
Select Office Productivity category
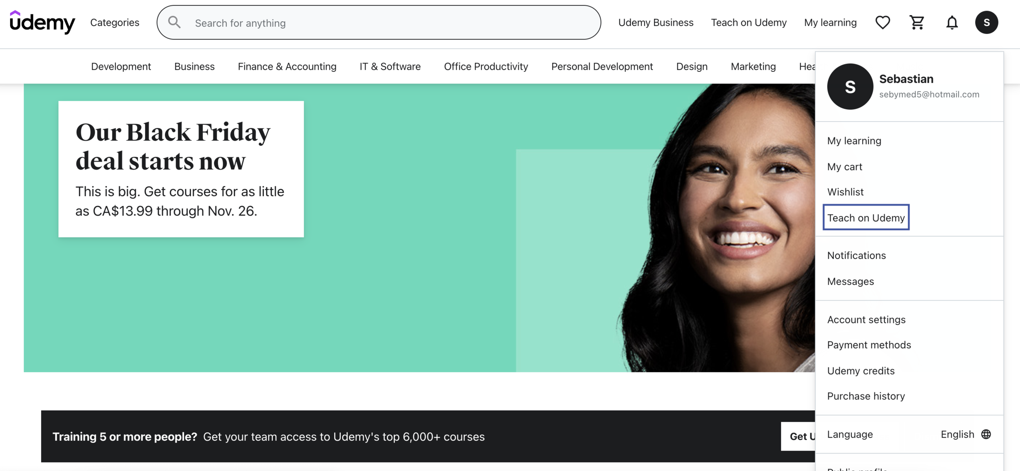[486, 66]
